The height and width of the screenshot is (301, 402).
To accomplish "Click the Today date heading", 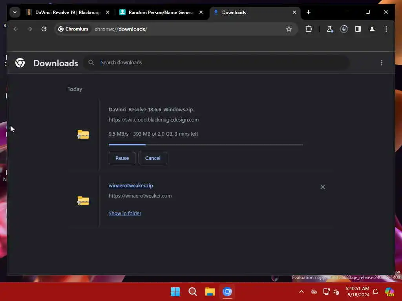I will [75, 89].
